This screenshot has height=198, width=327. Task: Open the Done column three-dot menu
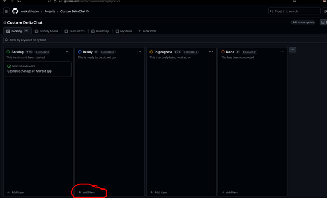(x=282, y=52)
